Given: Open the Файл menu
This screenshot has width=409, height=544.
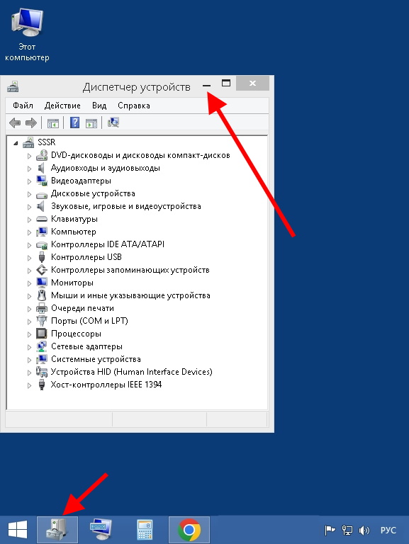Looking at the screenshot, I should [23, 106].
